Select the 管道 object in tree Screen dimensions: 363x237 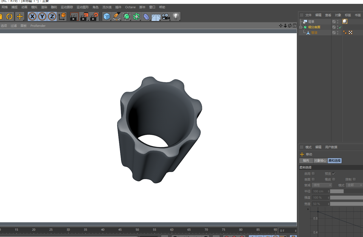tap(314, 33)
